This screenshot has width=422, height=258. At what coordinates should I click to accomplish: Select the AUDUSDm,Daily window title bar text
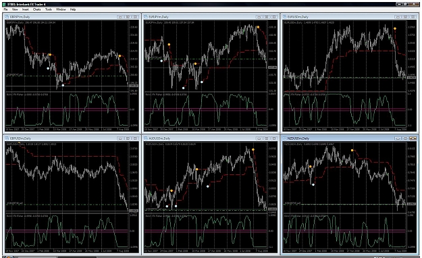(x=159, y=138)
